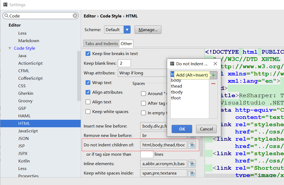284x185 pixels.
Task: Switch to Tabs and Indents tab
Action: (x=101, y=44)
